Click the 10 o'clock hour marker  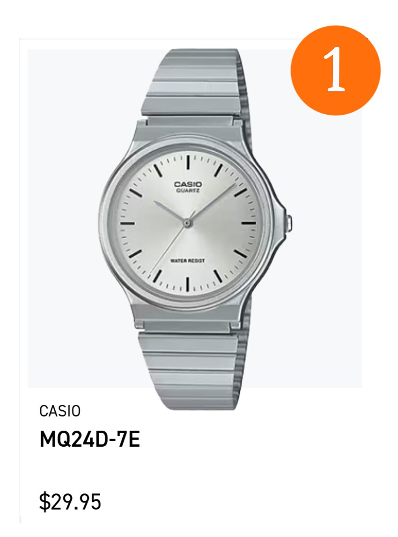[x=135, y=192]
